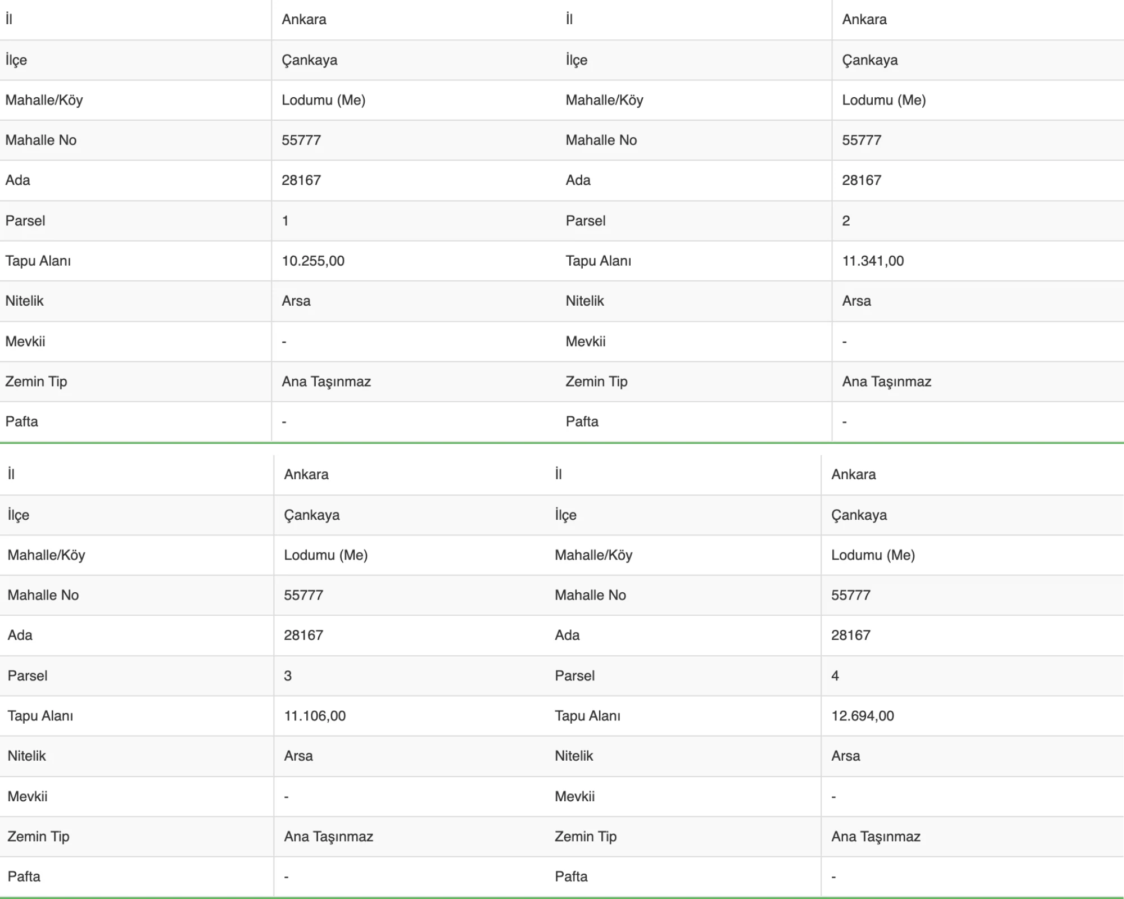This screenshot has width=1124, height=899.
Task: Click Parsel value 2 cell
Action: [x=978, y=221]
